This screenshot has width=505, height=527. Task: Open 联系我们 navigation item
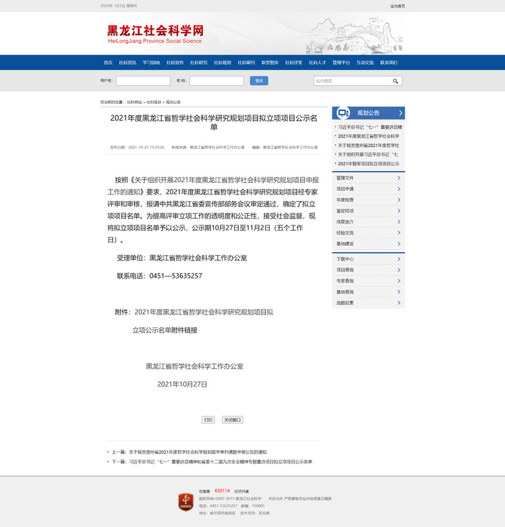click(x=389, y=63)
